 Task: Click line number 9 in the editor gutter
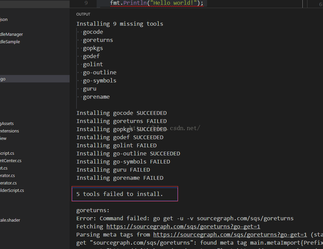[86, 3]
